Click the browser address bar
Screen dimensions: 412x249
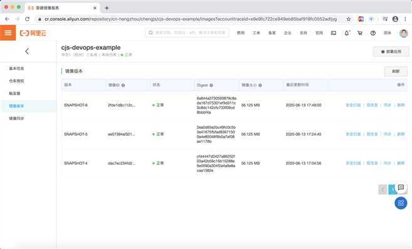pyautogui.click(x=191, y=19)
